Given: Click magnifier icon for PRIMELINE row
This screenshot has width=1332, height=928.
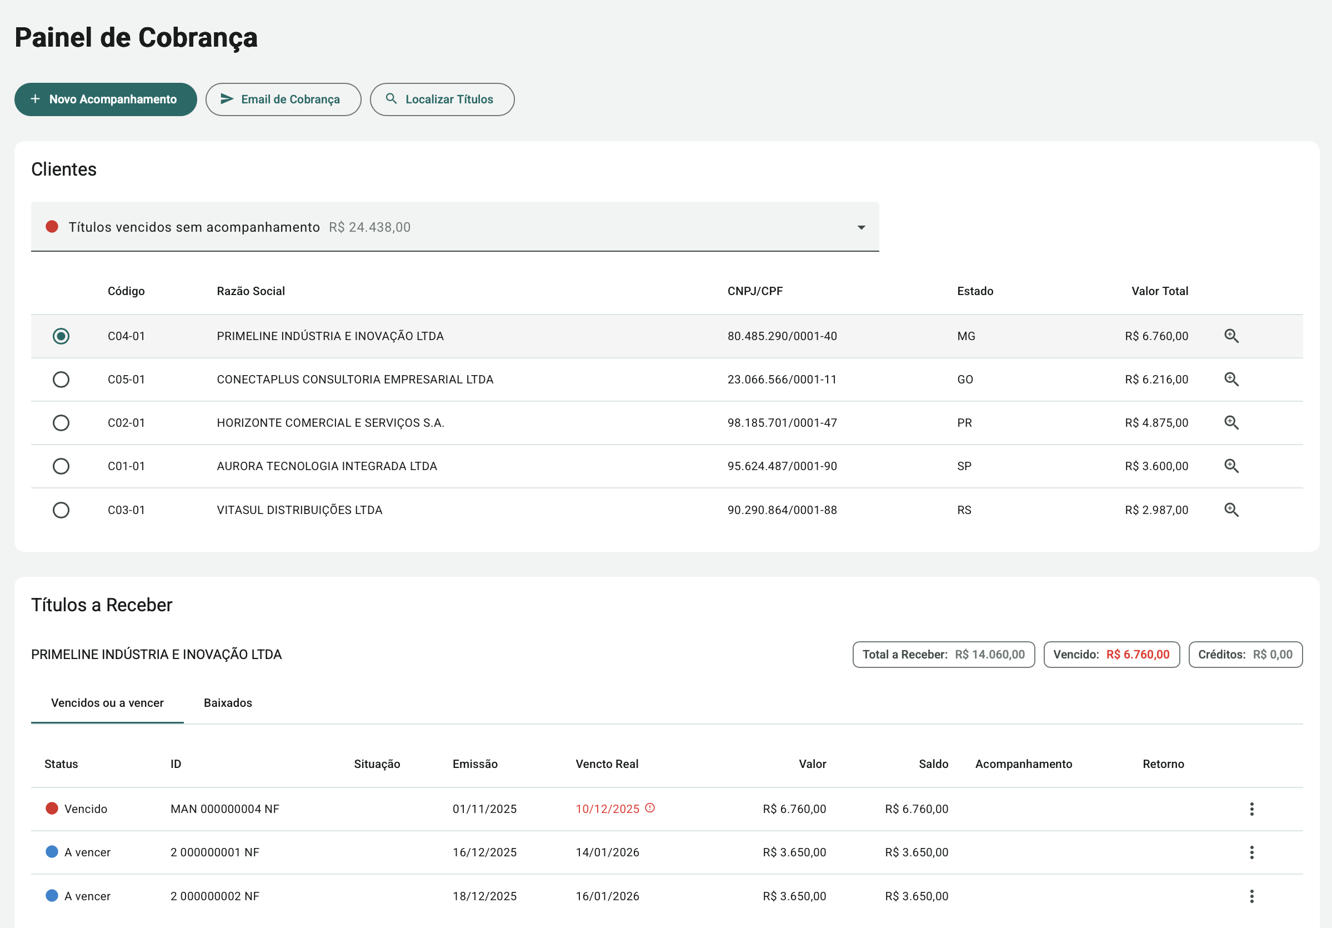Looking at the screenshot, I should 1231,336.
